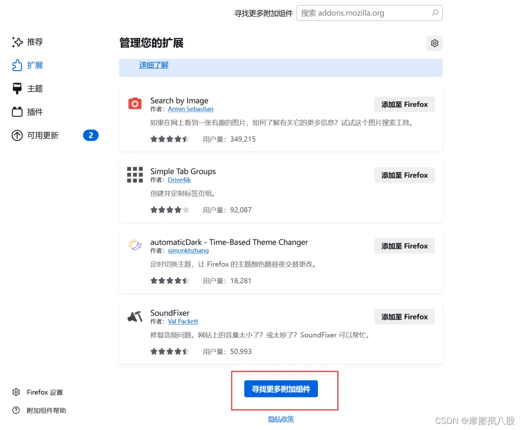This screenshot has width=522, height=430.
Task: Click the automaticDark - Time-Based Theme Changer title
Action: 229,242
